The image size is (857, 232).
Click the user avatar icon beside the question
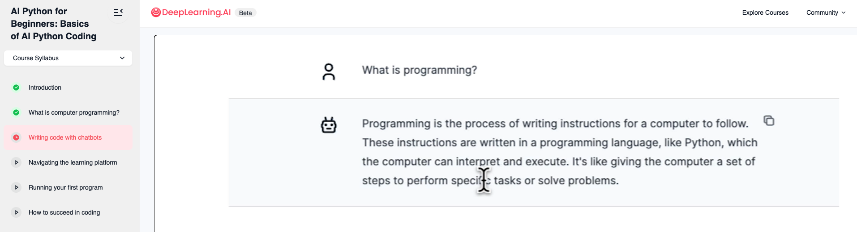point(329,71)
